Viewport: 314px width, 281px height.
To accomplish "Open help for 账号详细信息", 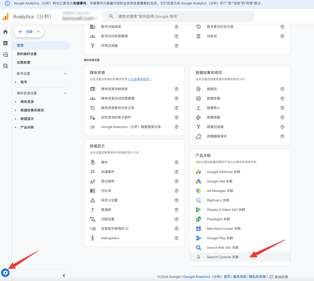I will point(176,27).
